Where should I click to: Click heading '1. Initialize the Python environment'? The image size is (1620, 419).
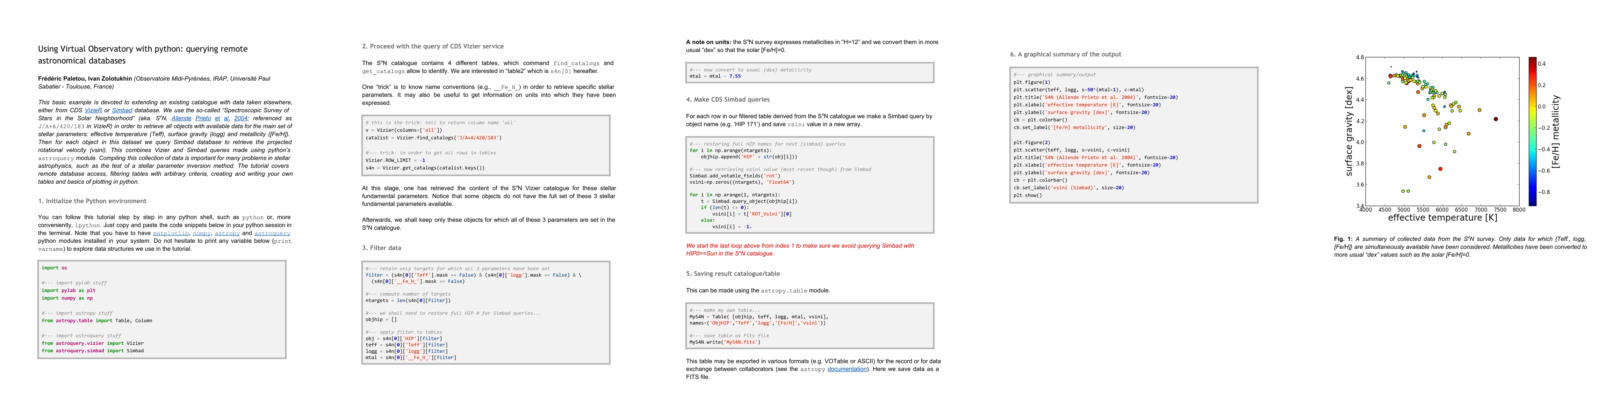point(92,201)
